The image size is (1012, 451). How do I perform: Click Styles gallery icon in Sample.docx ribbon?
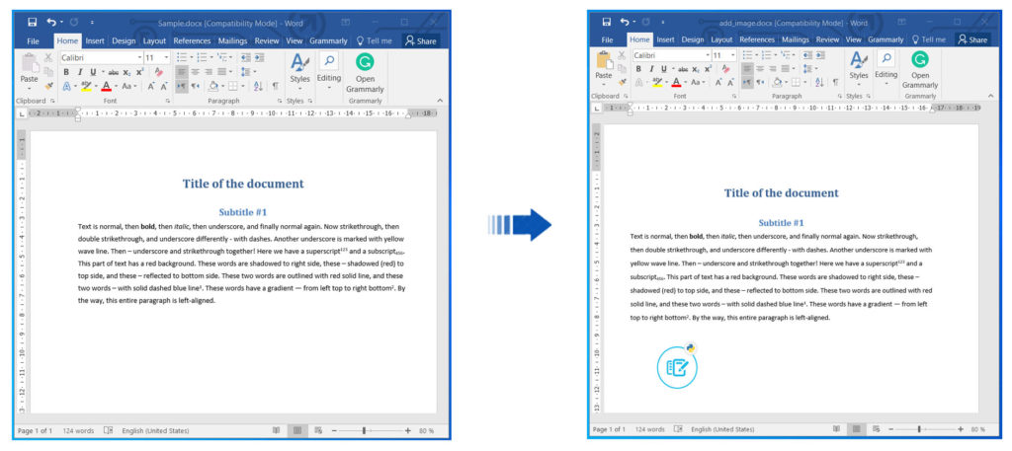point(299,65)
